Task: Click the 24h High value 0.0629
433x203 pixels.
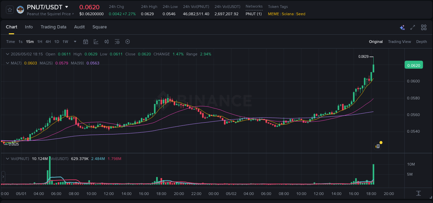Action: pyautogui.click(x=147, y=14)
